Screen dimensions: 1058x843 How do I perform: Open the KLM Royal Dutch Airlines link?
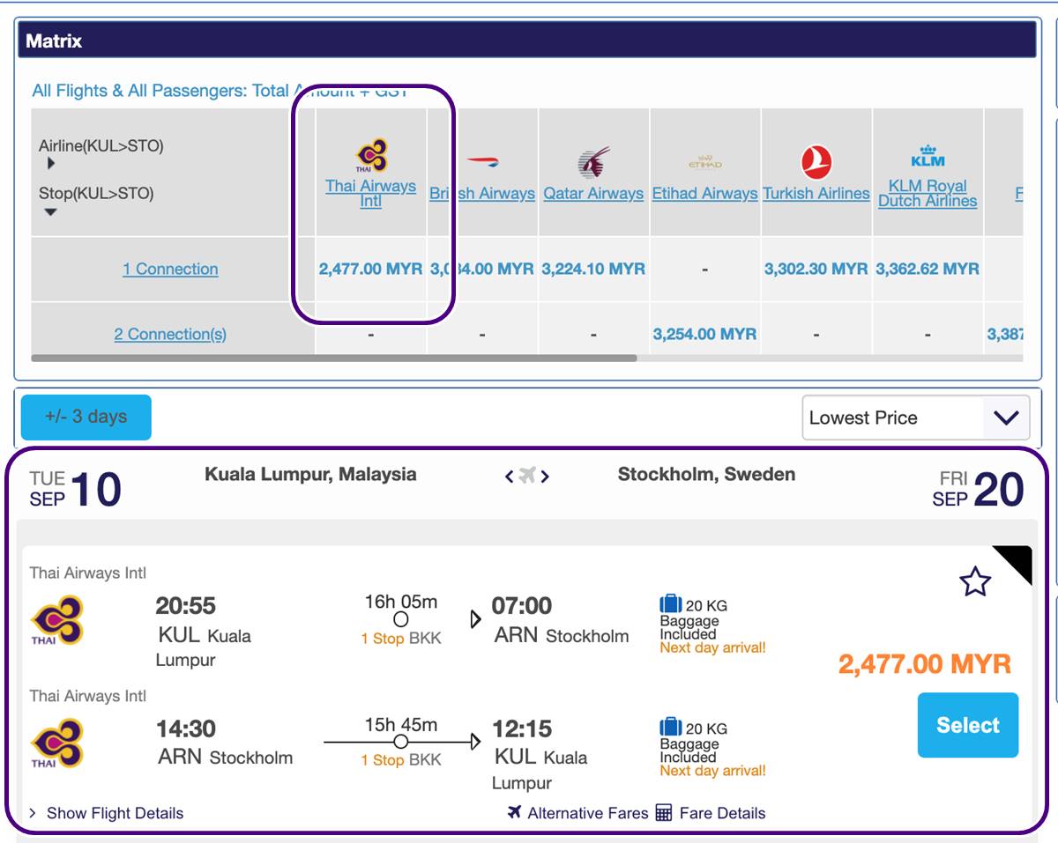(x=928, y=194)
